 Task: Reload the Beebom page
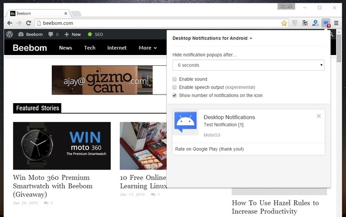(29, 23)
